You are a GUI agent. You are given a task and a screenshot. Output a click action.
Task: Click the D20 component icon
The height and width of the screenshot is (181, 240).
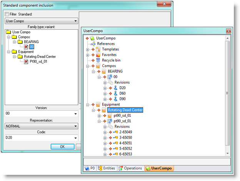click(x=115, y=88)
